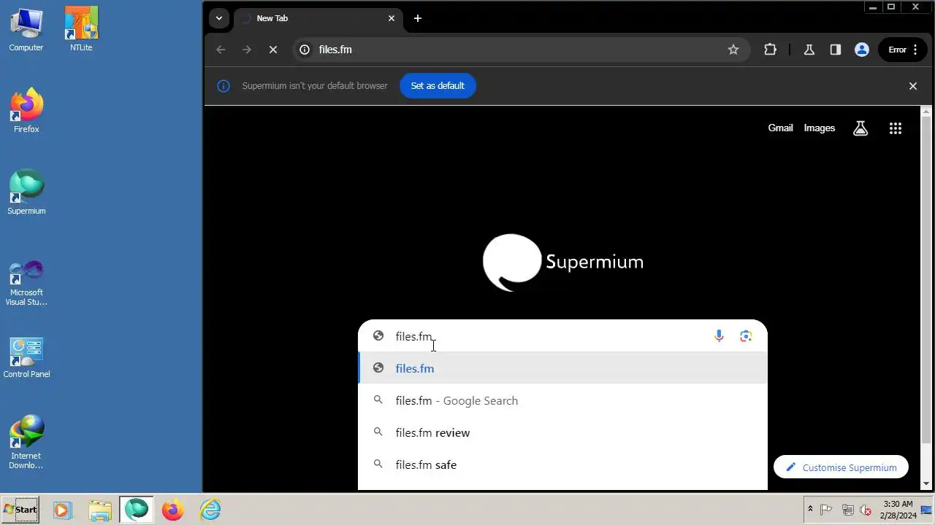Open NTLite desktop shortcut
This screenshot has width=935, height=525.
(x=81, y=30)
